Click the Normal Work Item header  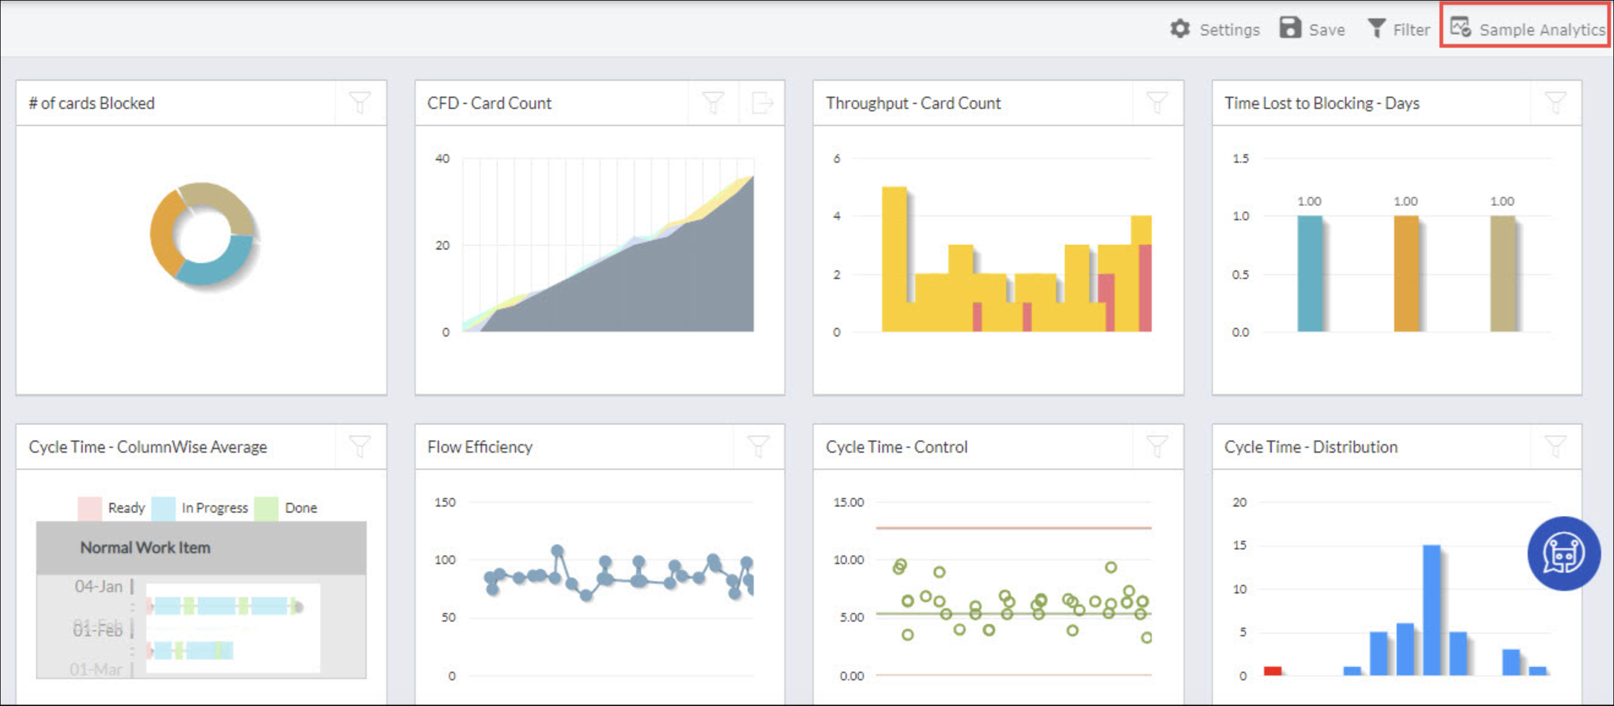(145, 548)
